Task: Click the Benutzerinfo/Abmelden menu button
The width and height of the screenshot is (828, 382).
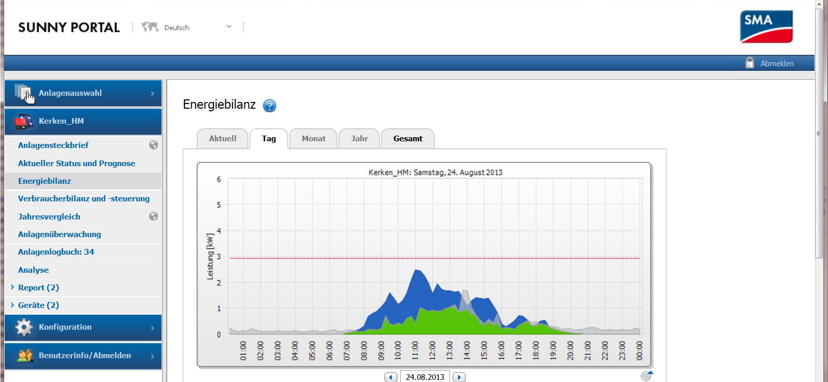Action: (83, 356)
